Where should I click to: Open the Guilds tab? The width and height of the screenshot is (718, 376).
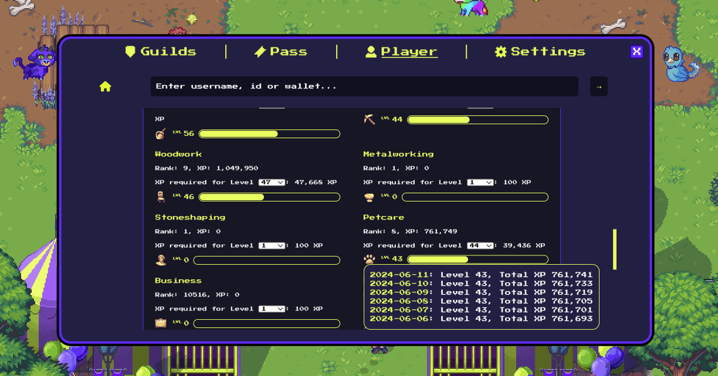click(160, 52)
